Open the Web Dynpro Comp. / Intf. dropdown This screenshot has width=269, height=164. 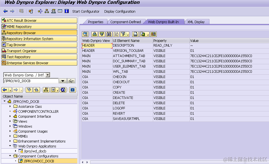tap(48, 75)
